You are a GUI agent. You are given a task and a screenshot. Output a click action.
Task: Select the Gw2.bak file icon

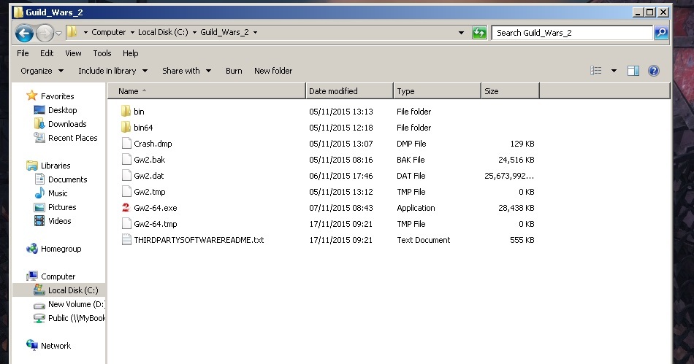click(x=126, y=160)
